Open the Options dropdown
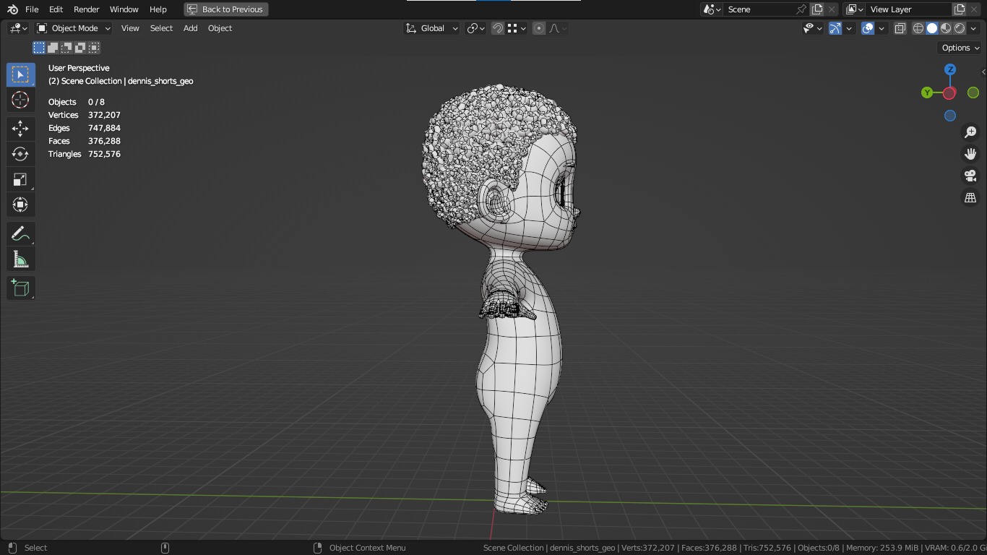The height and width of the screenshot is (555, 987). [x=960, y=48]
